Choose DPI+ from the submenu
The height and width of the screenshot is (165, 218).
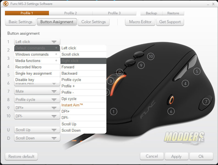[x=83, y=112]
